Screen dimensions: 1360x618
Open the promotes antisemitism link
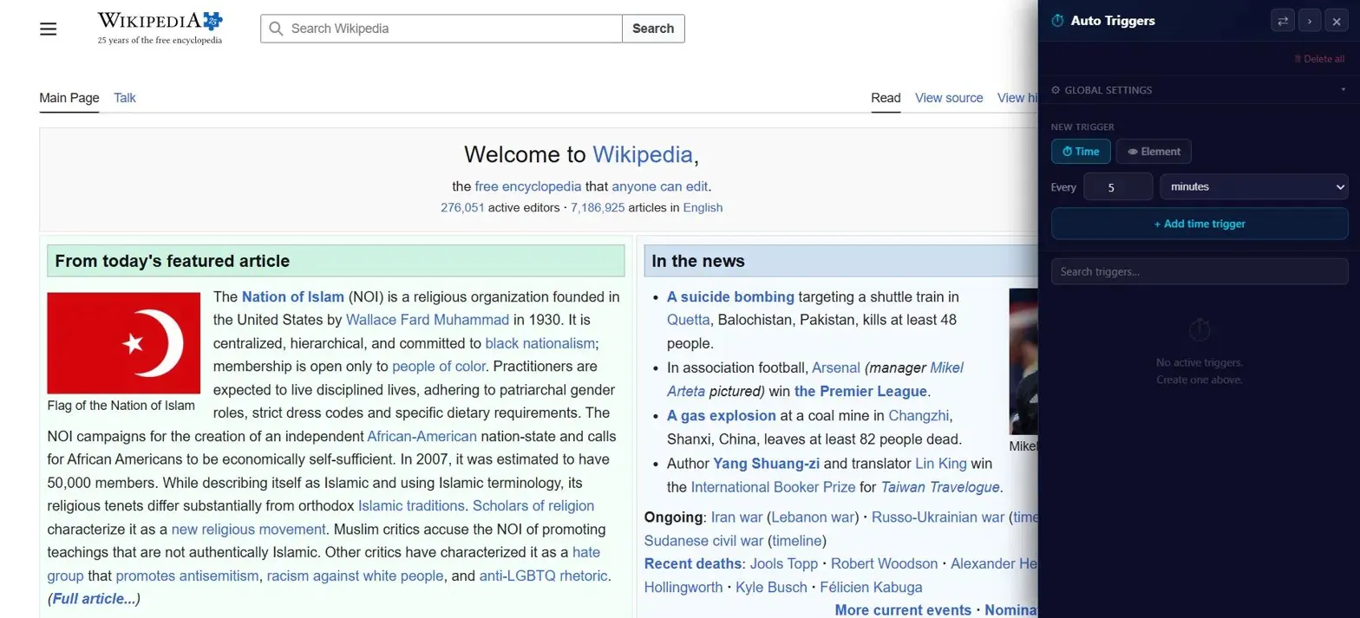[x=187, y=576]
